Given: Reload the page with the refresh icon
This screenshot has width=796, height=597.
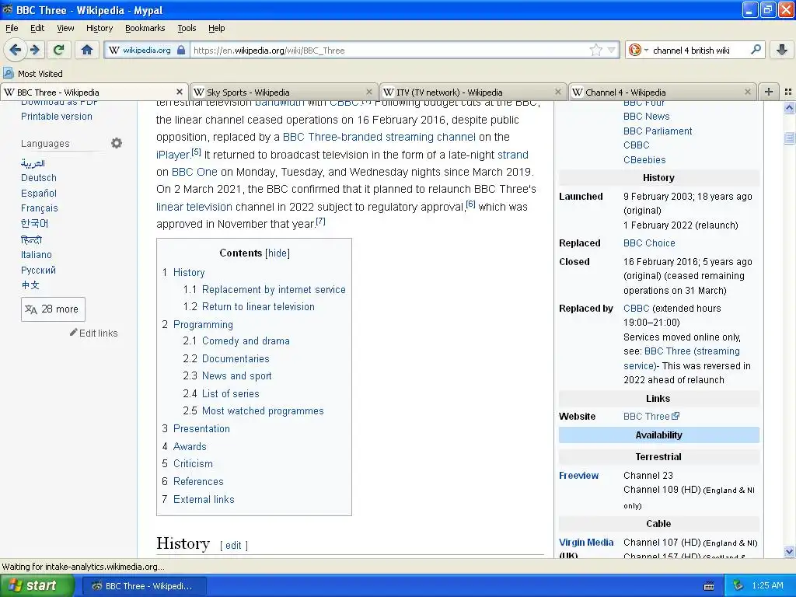Looking at the screenshot, I should (x=59, y=50).
